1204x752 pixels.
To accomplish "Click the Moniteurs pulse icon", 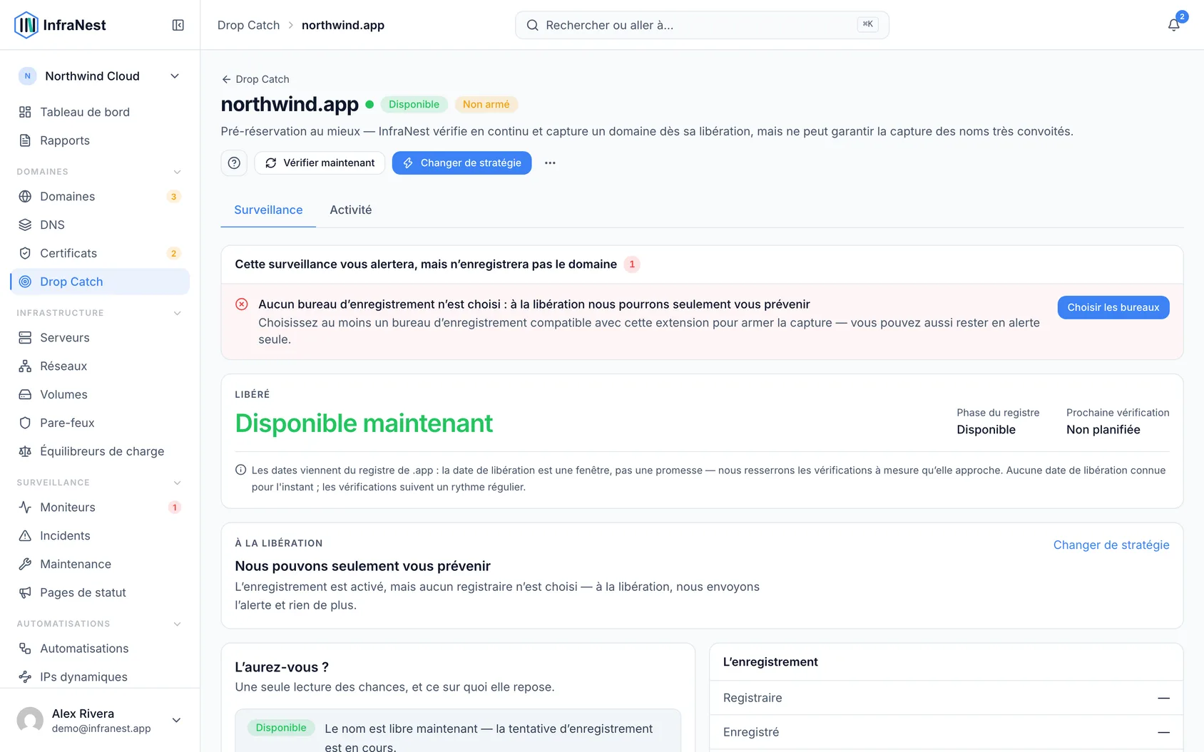I will click(25, 507).
